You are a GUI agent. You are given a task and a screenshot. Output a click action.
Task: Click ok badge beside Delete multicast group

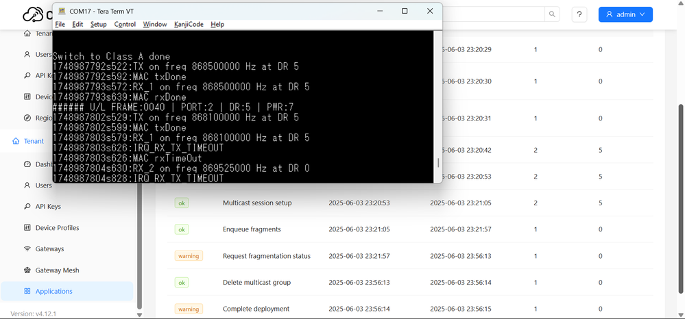[x=182, y=282]
